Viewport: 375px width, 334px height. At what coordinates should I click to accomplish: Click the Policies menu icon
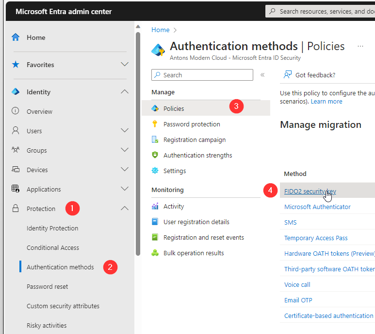[155, 108]
